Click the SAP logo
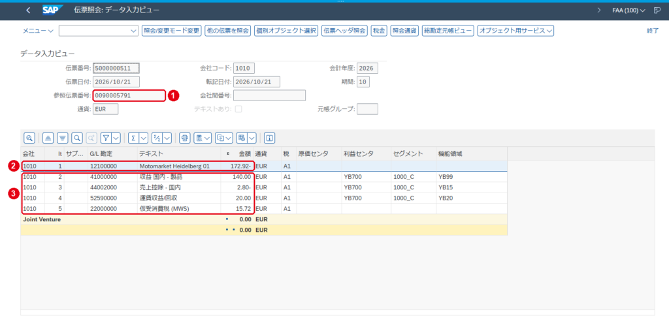The height and width of the screenshot is (327, 669). click(x=52, y=10)
